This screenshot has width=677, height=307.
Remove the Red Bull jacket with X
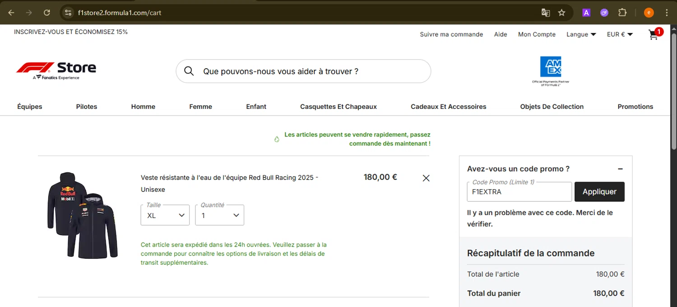click(426, 178)
